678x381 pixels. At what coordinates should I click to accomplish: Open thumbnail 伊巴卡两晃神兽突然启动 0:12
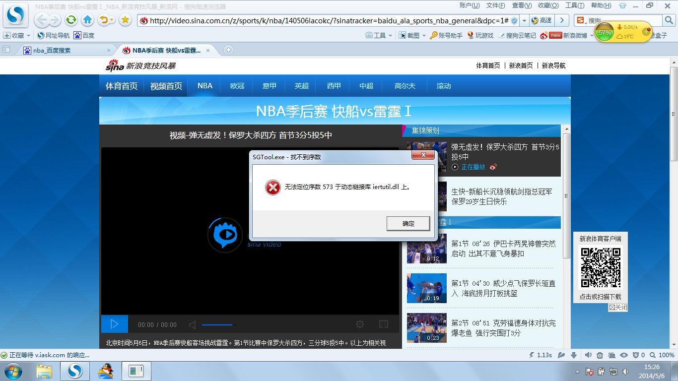pyautogui.click(x=427, y=248)
